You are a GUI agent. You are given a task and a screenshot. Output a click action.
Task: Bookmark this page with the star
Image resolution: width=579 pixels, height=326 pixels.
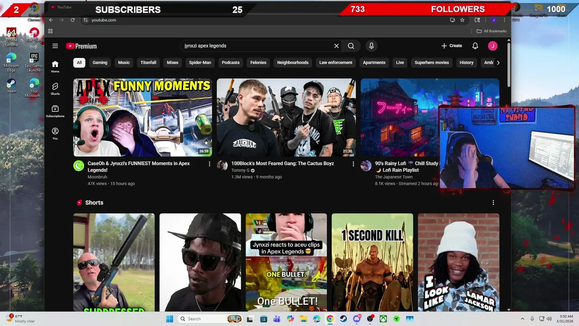click(462, 20)
